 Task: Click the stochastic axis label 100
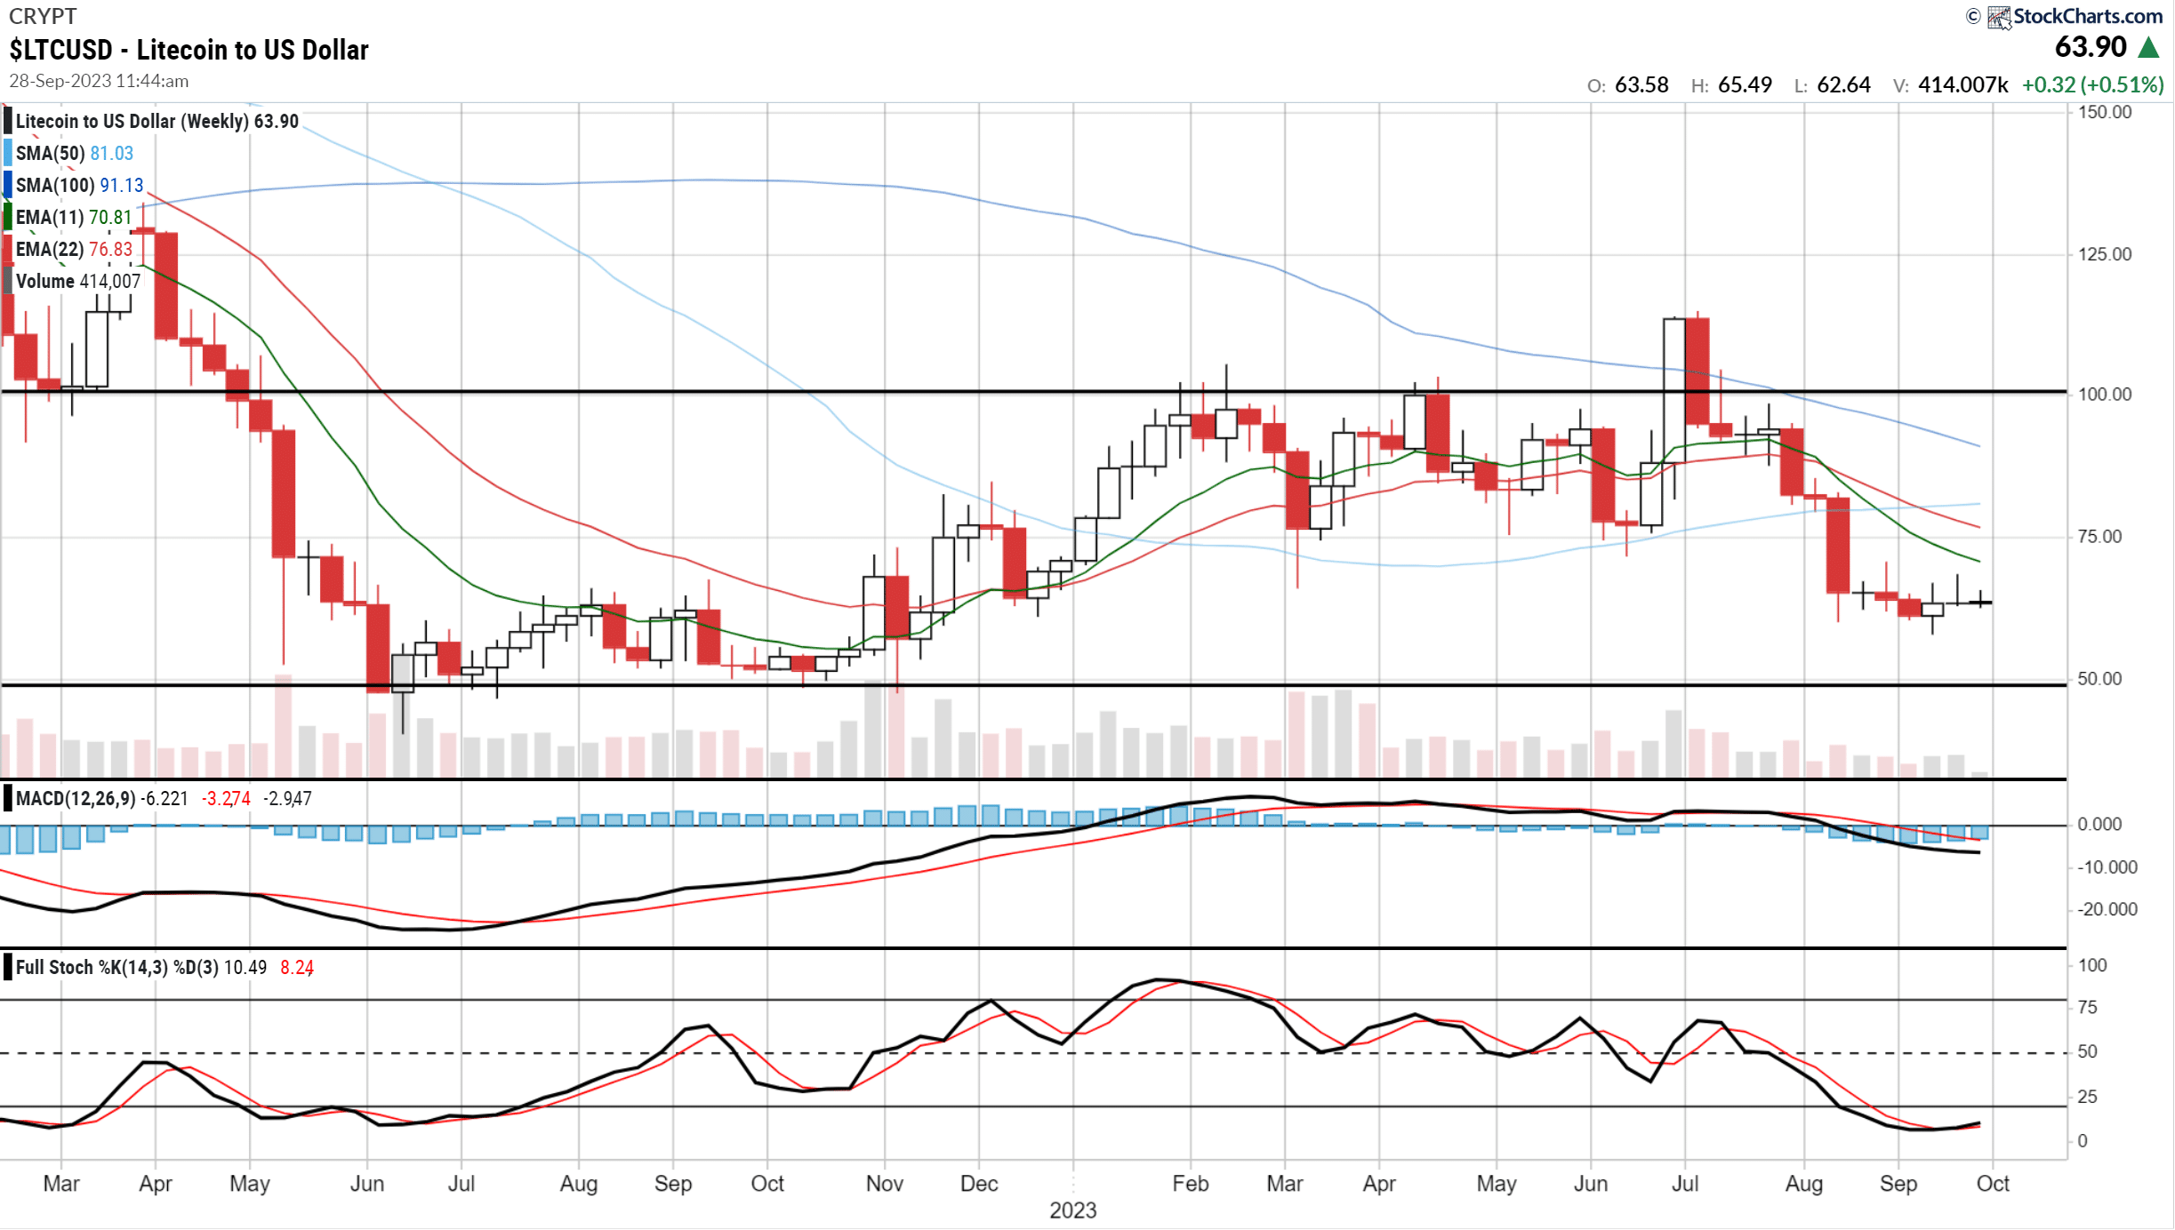(2092, 965)
